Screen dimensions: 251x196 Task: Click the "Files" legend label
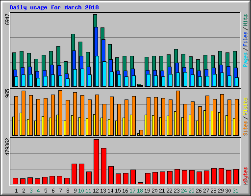point(245,39)
